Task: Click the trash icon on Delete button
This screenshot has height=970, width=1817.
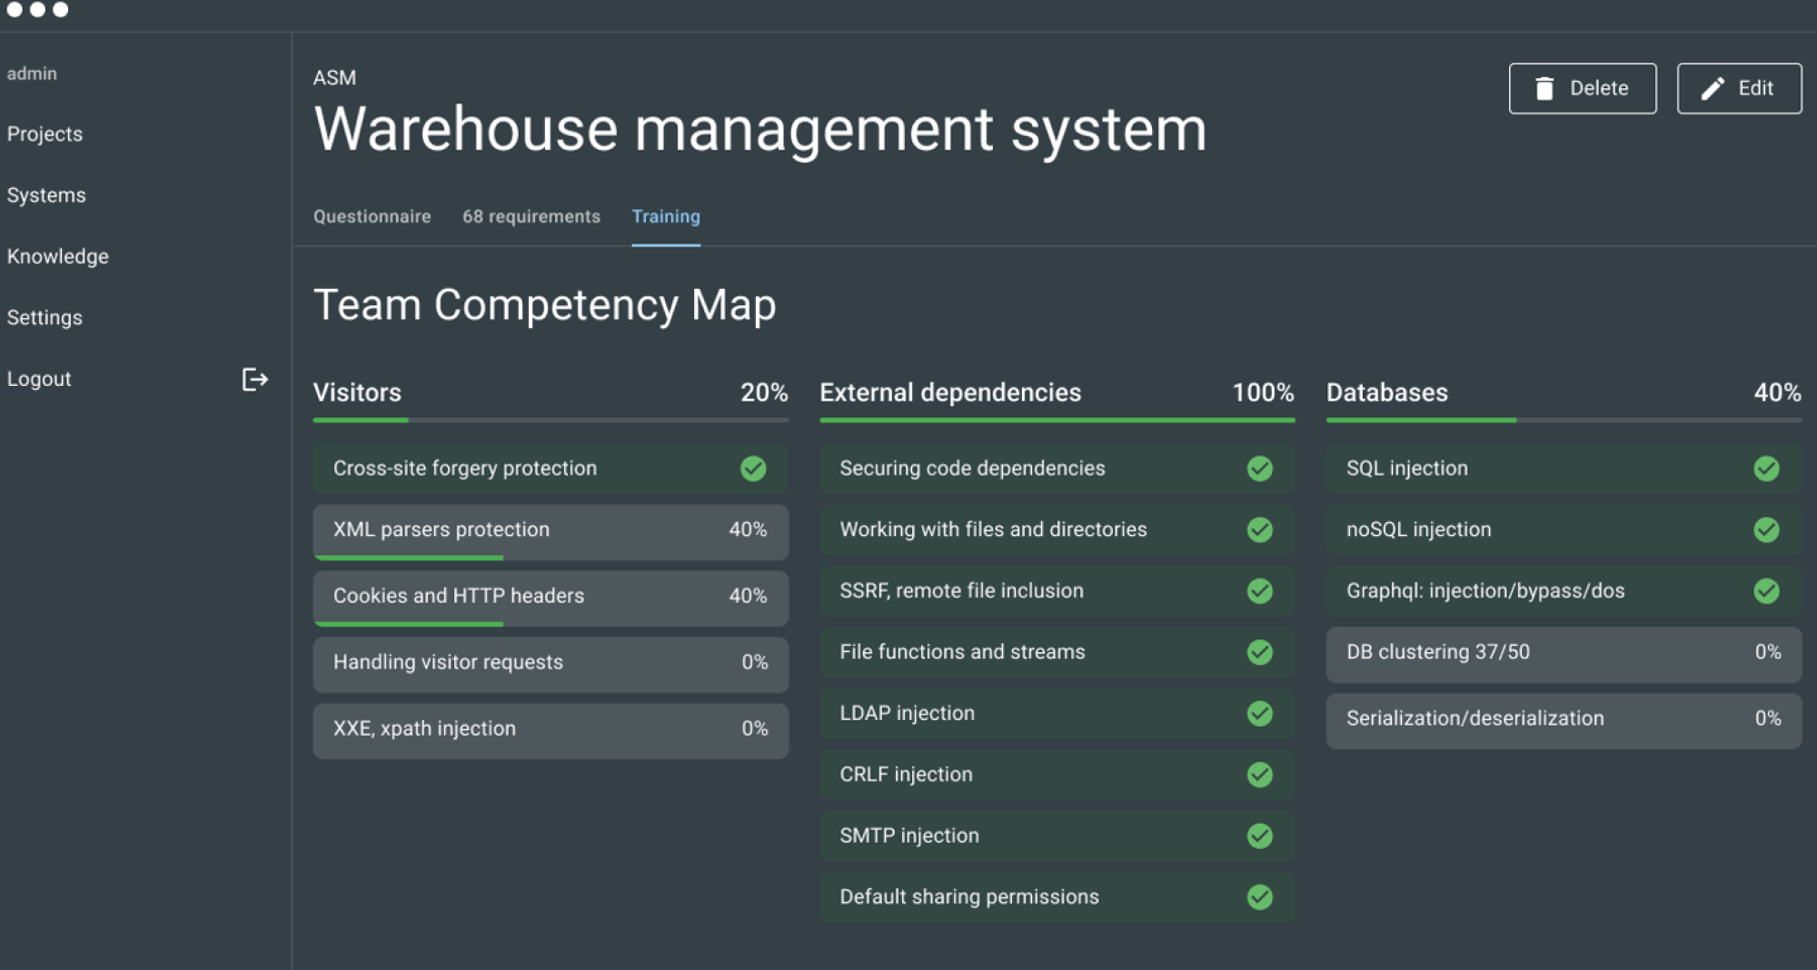Action: point(1544,88)
